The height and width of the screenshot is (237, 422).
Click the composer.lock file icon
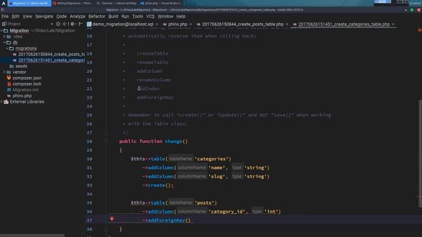[x=9, y=84]
